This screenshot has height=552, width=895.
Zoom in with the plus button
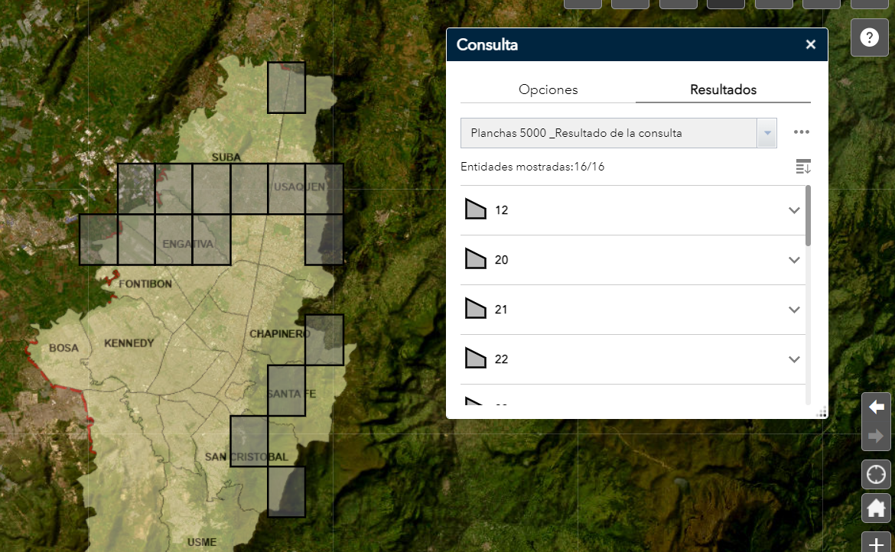[x=876, y=541]
